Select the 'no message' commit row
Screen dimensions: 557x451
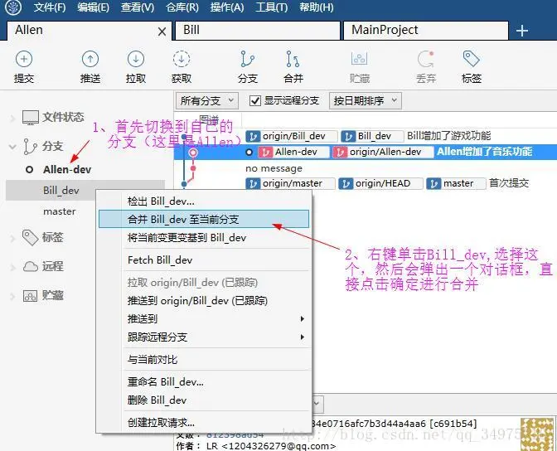tap(366, 168)
